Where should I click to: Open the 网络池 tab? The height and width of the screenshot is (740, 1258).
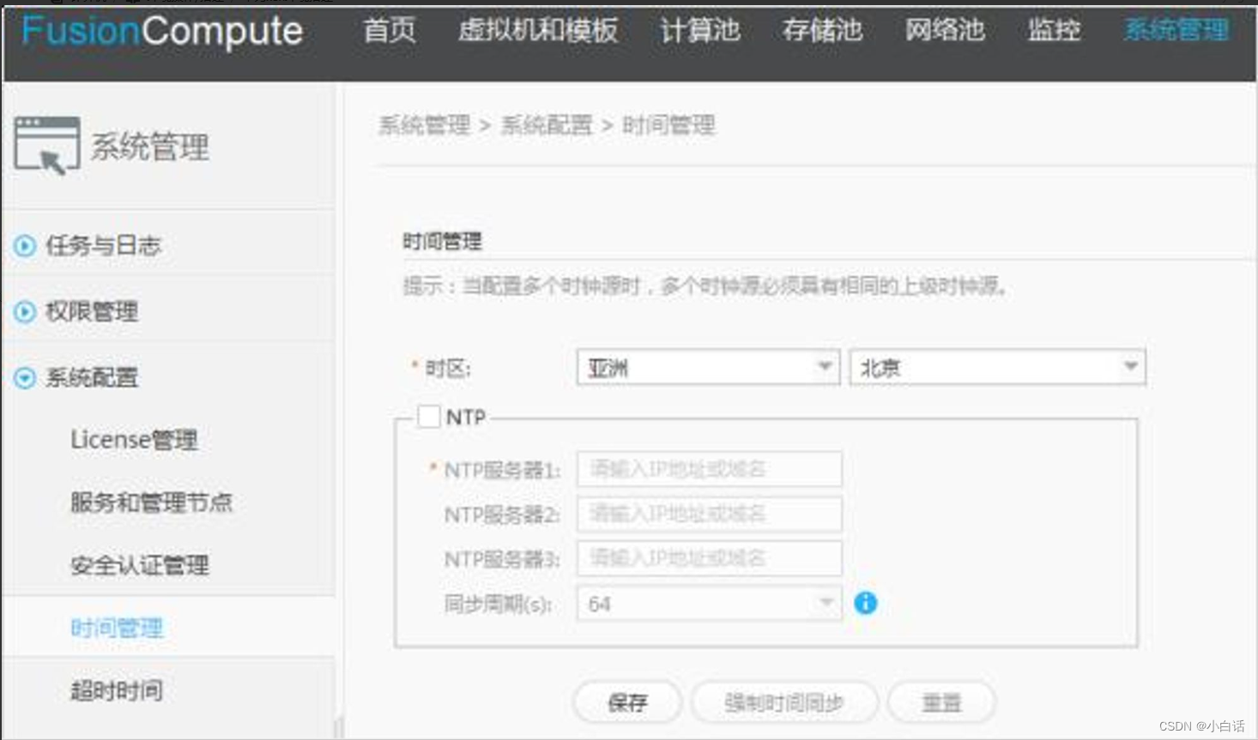coord(945,31)
